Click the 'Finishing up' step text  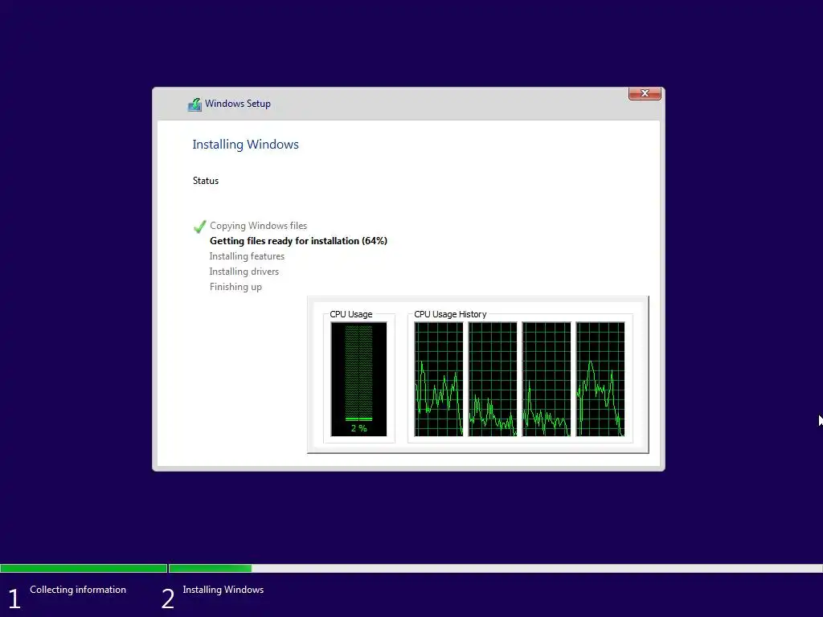coord(235,287)
